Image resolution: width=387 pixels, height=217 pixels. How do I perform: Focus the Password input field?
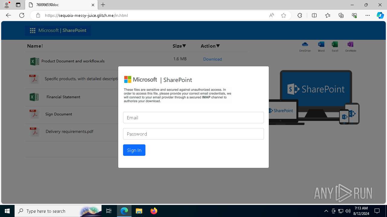point(193,134)
